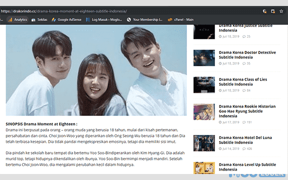This screenshot has height=180, width=288.
Task: Click the Juli 14, 2019 date under Hotel Del Luna
Action: (229, 149)
